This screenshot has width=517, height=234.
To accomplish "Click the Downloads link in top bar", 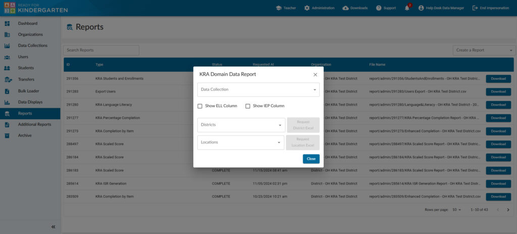I will pyautogui.click(x=359, y=8).
